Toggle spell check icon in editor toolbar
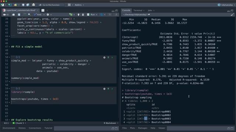The image size is (236, 132). (25, 15)
